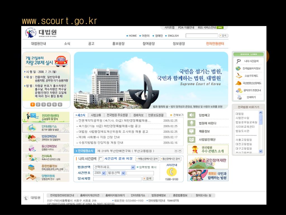The width and height of the screenshot is (286, 215).
Task: Click 동산경매사건 검색 button
Action: coord(170,159)
